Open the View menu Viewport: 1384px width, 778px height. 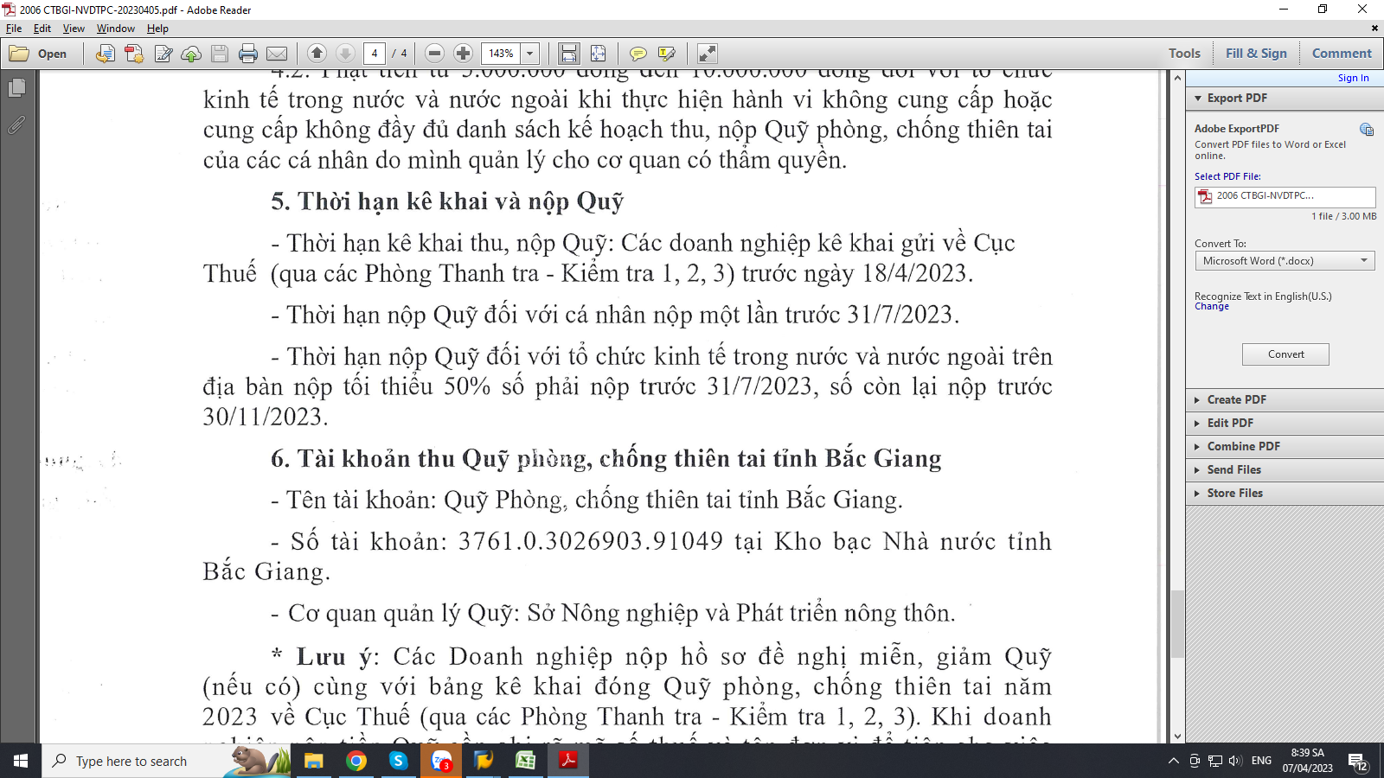click(x=74, y=29)
